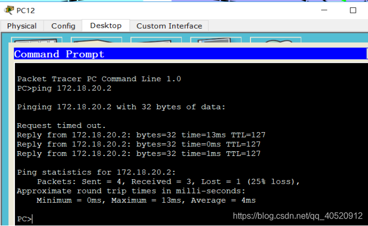The width and height of the screenshot is (368, 226).
Task: Click the 'PC>ping 172.18.20.2' command text
Action: (64, 88)
